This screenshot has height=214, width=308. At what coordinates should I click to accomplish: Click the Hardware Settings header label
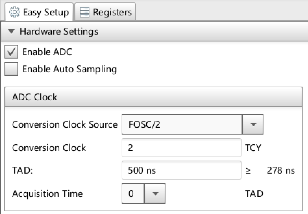(59, 32)
